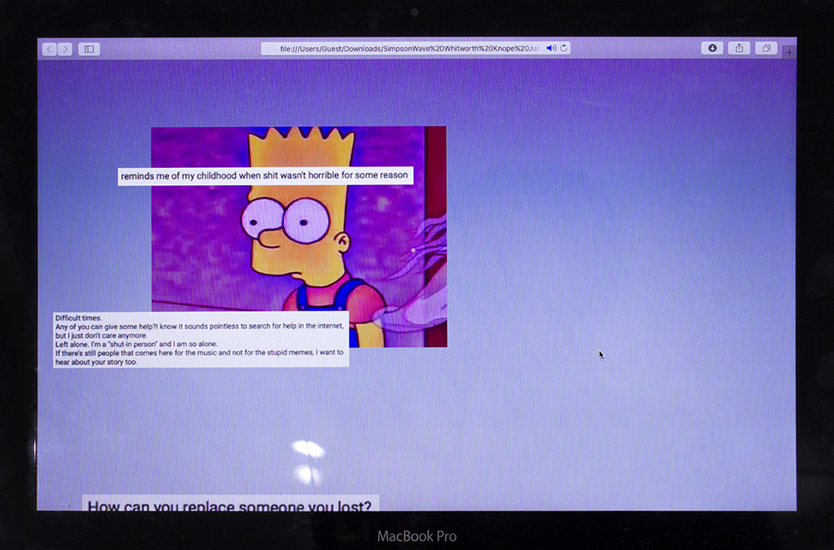Click 'How can you replace someone you lost?' text

[229, 506]
